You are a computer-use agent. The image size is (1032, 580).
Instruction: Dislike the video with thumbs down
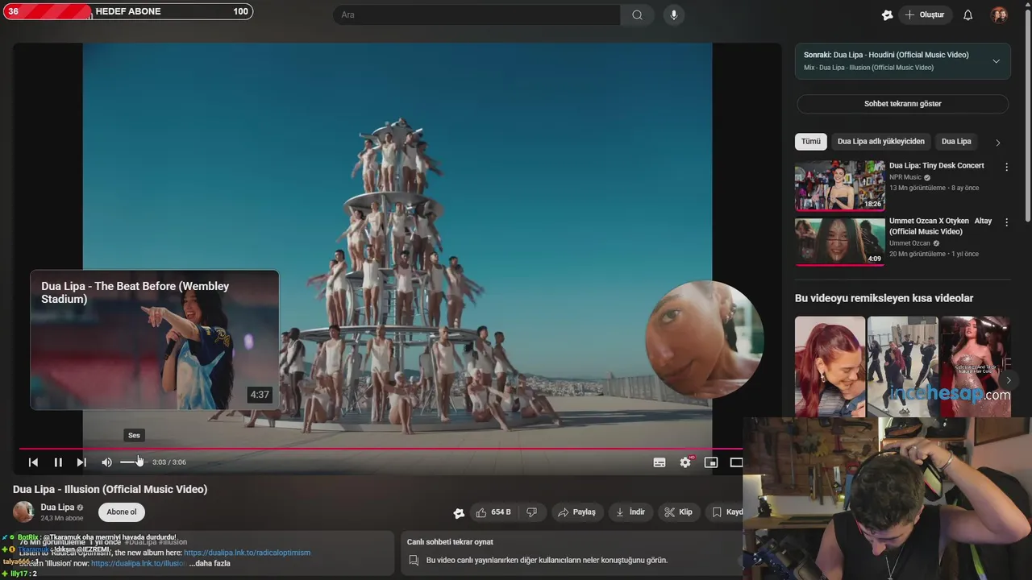(531, 512)
